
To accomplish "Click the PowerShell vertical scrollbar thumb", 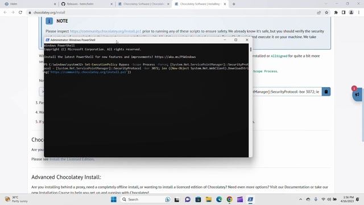I will coord(251,50).
